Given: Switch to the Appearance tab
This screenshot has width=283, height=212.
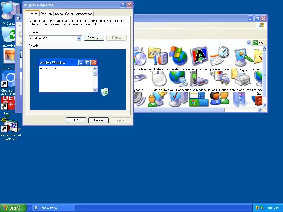Looking at the screenshot, I should [x=84, y=14].
